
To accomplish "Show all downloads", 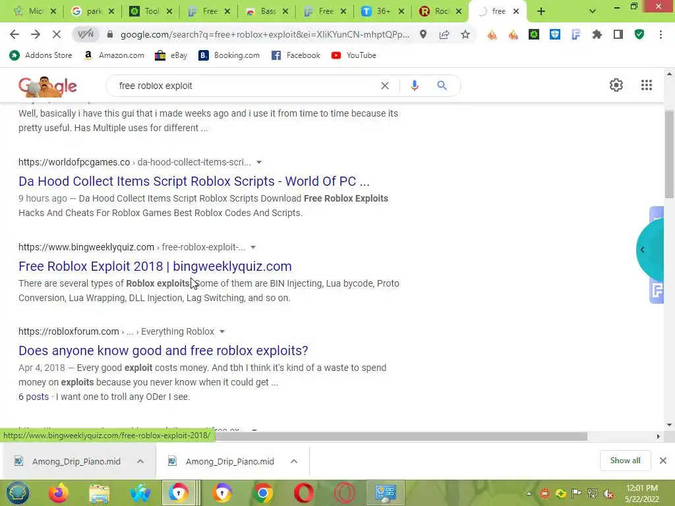I will tap(625, 461).
